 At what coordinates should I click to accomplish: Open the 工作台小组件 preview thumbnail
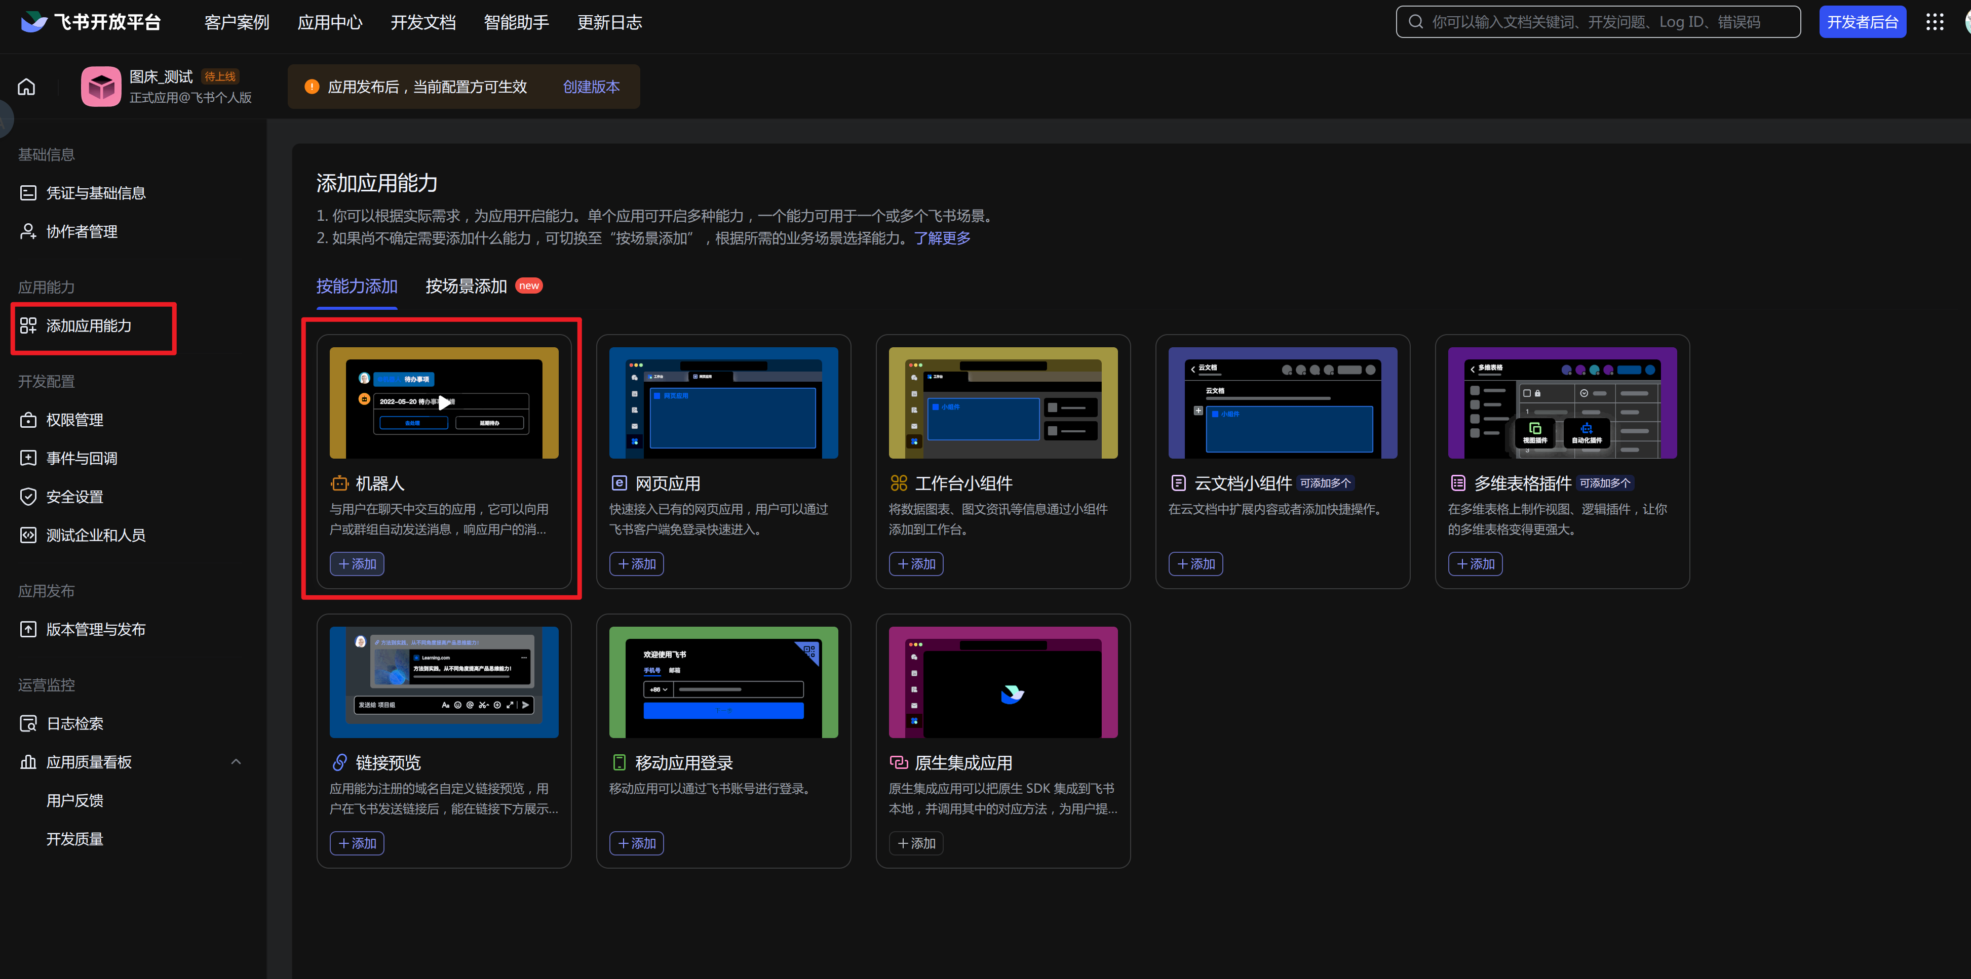point(1003,403)
